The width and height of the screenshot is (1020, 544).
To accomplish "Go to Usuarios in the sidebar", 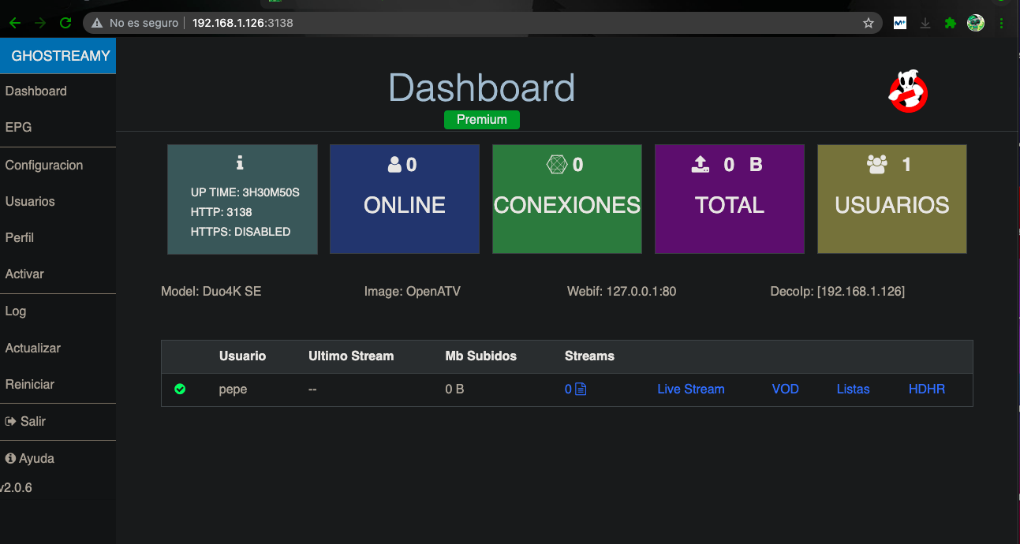I will pyautogui.click(x=30, y=201).
